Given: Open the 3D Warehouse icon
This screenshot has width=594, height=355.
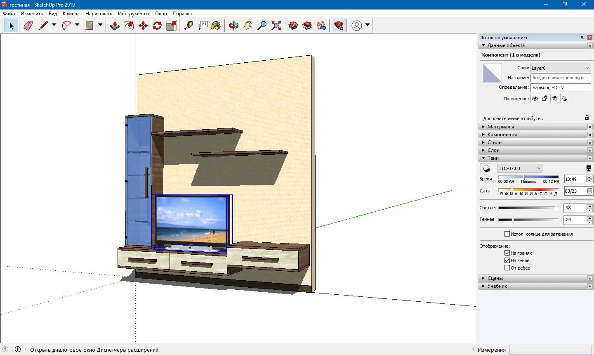Looking at the screenshot, I should pos(293,26).
